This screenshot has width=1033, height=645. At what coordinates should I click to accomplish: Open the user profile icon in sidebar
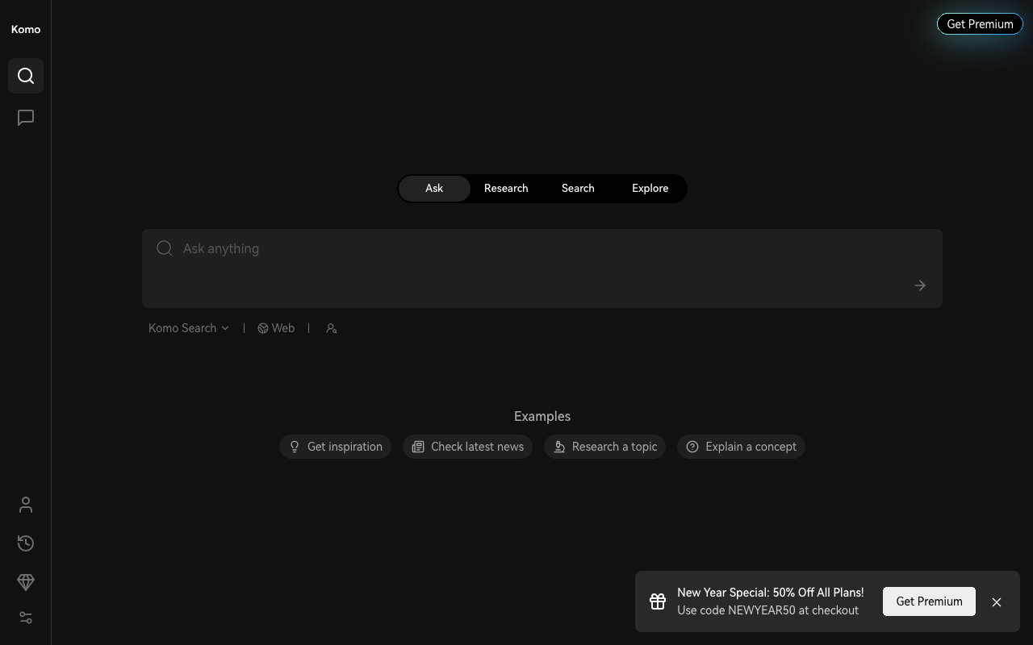[x=26, y=505]
